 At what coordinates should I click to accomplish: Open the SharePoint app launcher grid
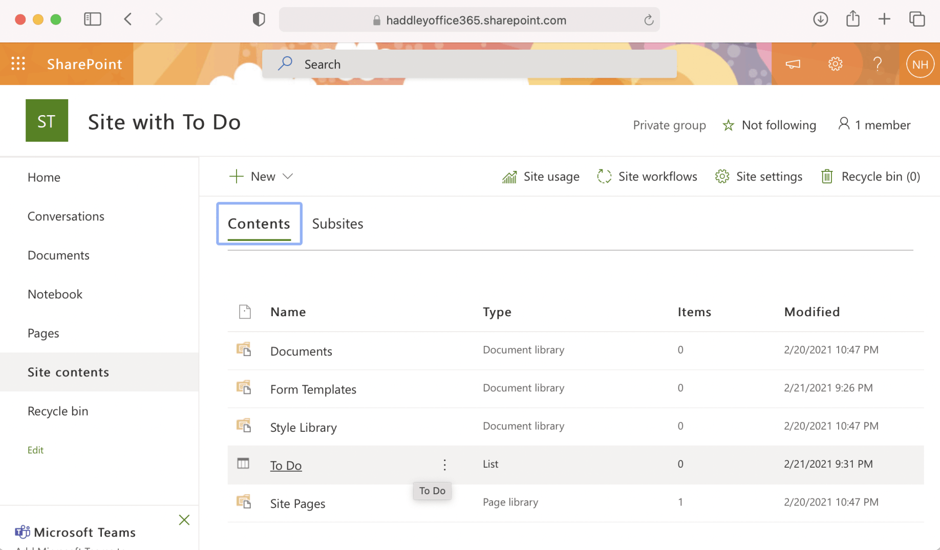tap(18, 64)
